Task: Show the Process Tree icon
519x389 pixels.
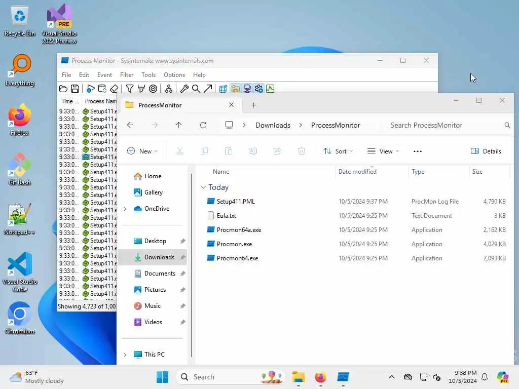Action: pos(168,89)
